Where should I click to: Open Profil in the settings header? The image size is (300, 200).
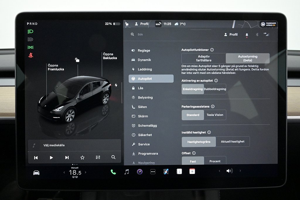[231, 35]
